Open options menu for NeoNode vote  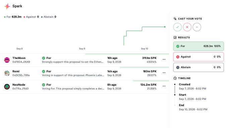click(x=164, y=86)
